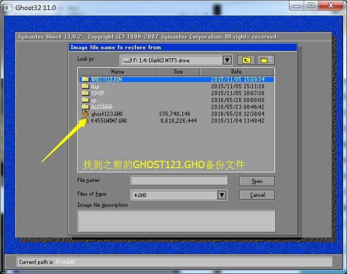Select the Qiyi folder icon
Screen dimensions: 347x274
click(85, 86)
